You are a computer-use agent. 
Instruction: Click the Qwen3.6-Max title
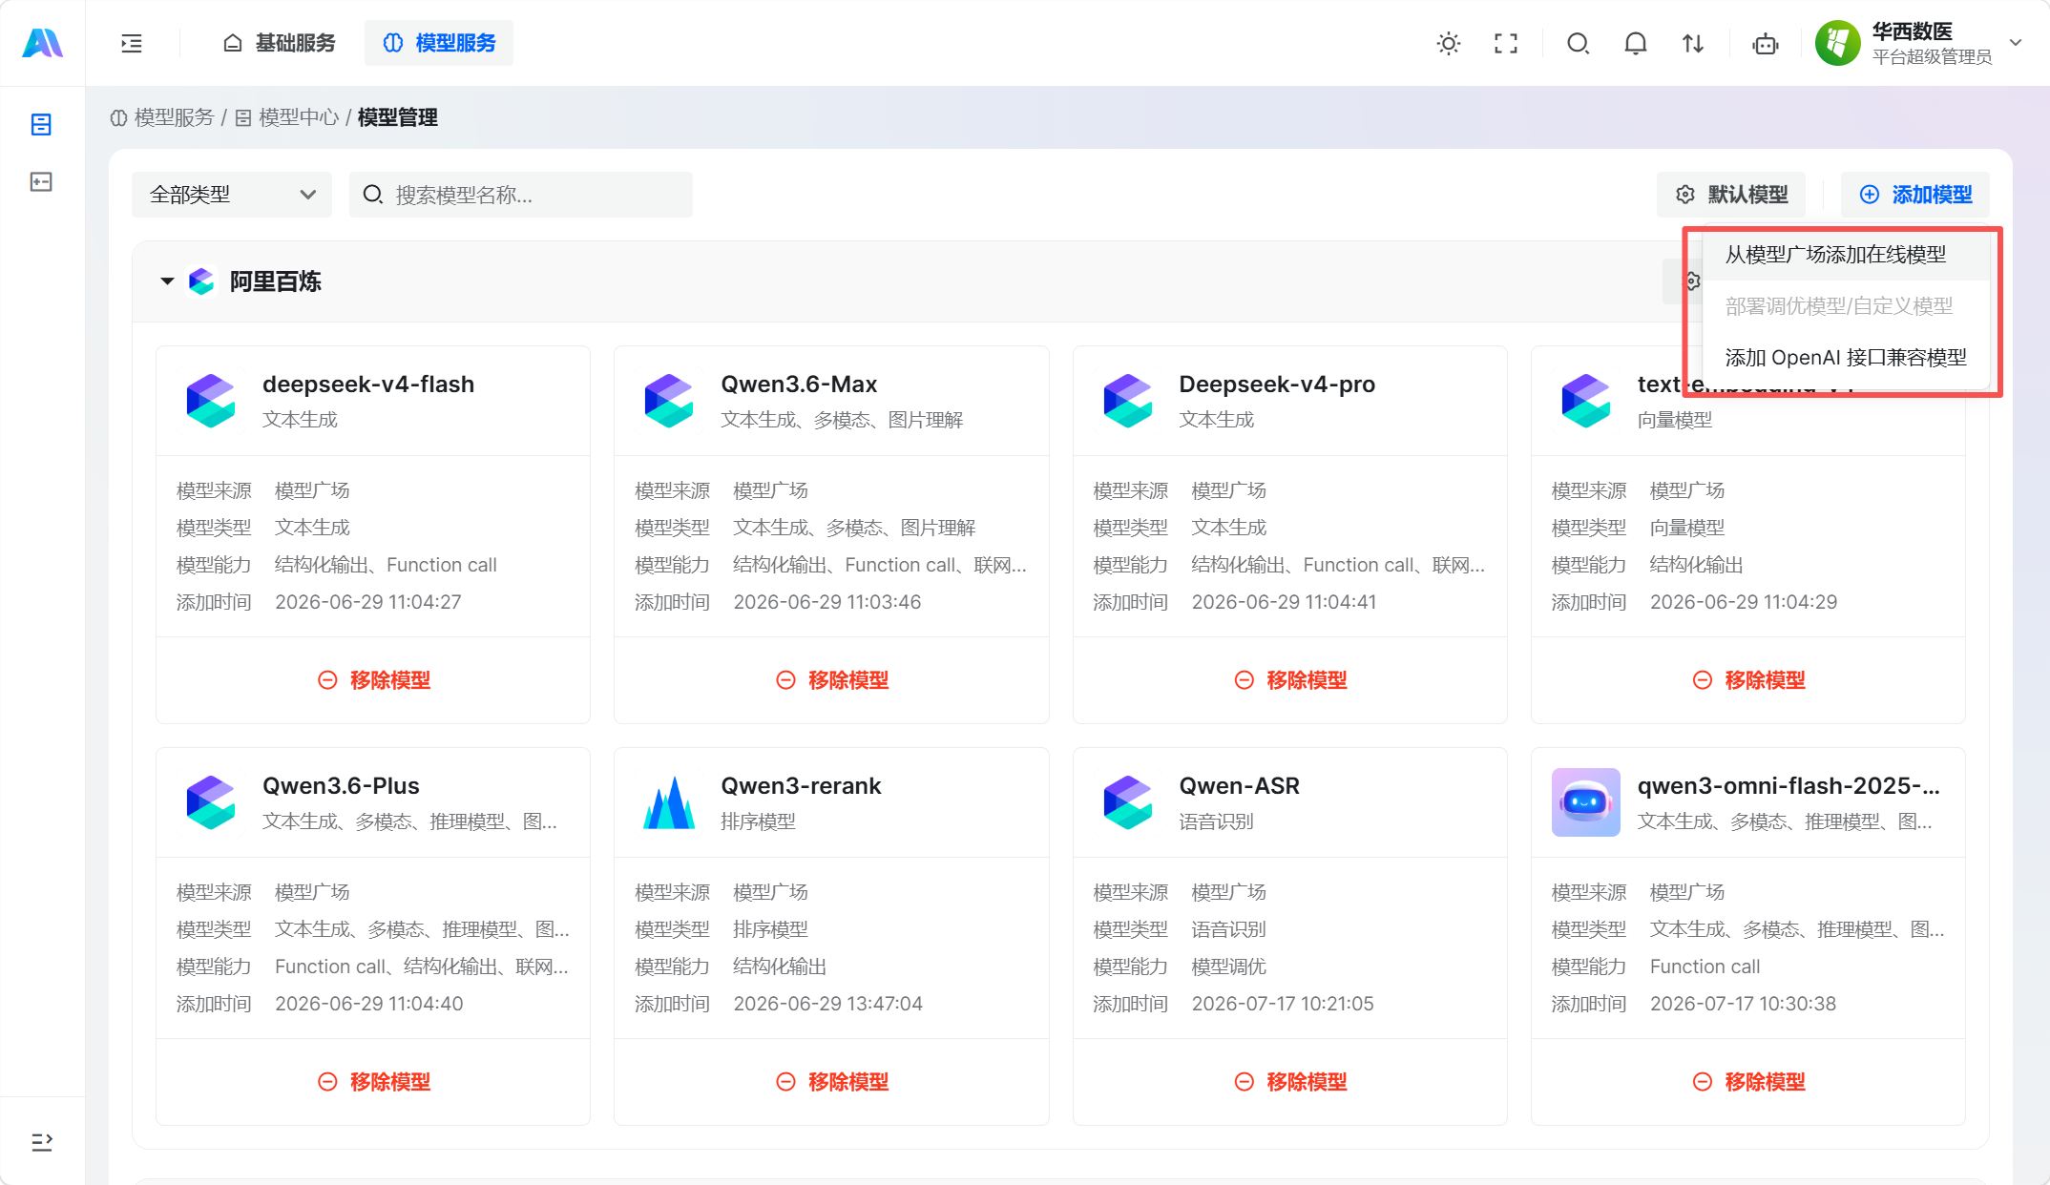[799, 385]
